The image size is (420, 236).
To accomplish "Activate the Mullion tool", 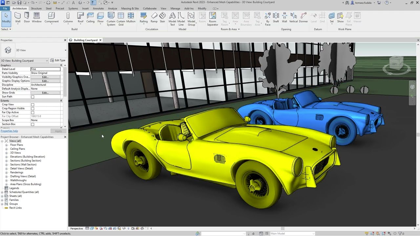I will [x=131, y=18].
